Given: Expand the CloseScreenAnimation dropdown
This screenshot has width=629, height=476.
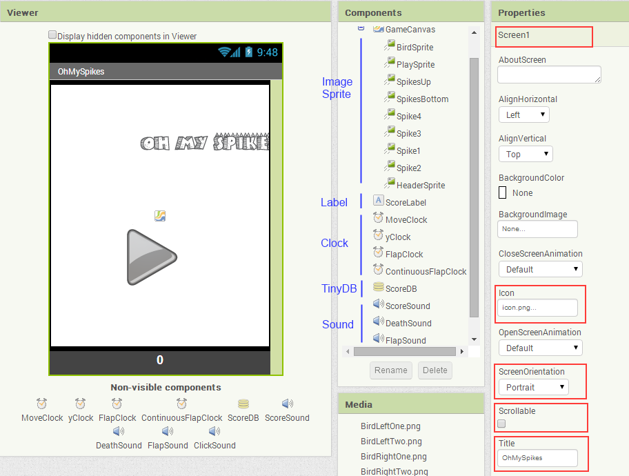Looking at the screenshot, I should pos(540,269).
